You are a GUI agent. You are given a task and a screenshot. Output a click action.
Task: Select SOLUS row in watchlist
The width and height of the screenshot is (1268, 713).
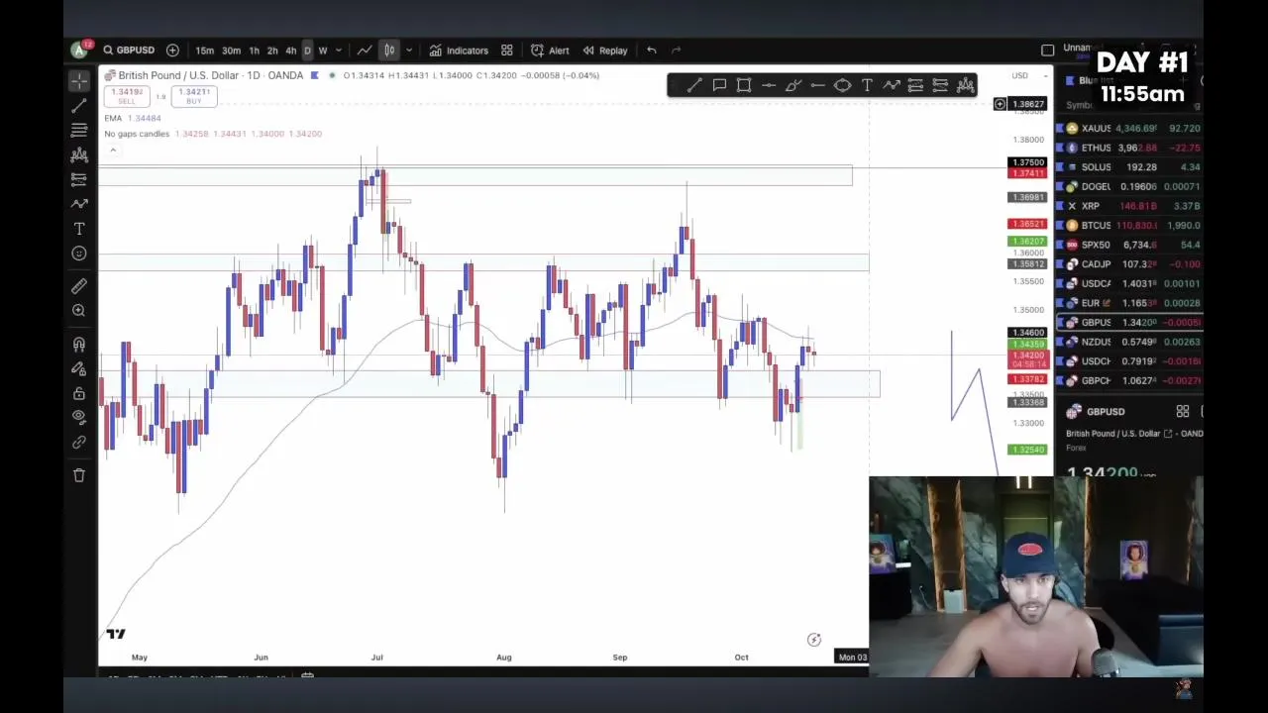(x=1129, y=167)
